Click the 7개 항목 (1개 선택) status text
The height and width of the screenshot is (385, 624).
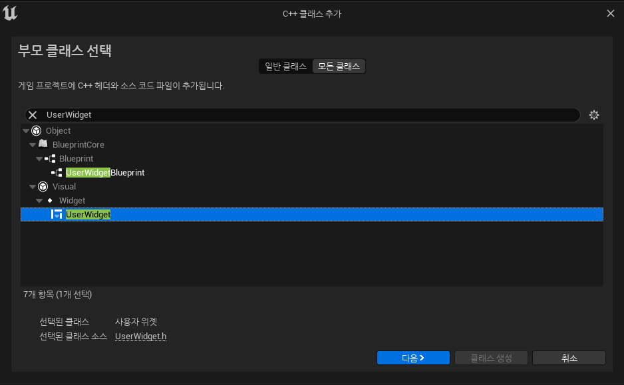point(58,295)
